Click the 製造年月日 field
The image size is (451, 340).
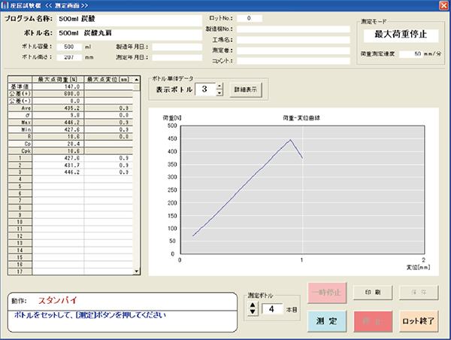(x=177, y=47)
